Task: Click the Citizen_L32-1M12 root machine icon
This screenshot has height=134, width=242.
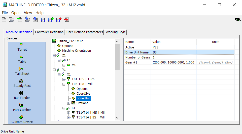Action: [54, 41]
